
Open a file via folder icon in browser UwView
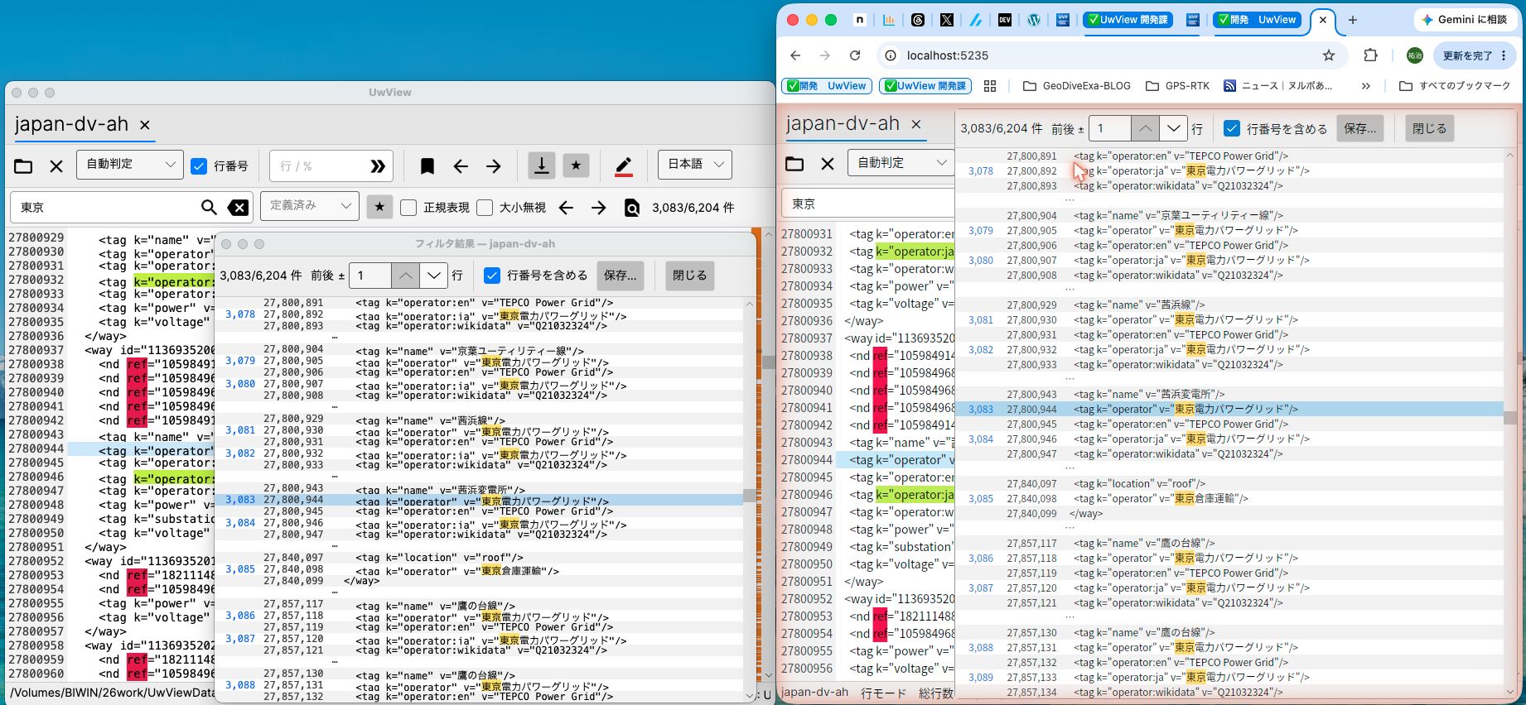(x=794, y=163)
